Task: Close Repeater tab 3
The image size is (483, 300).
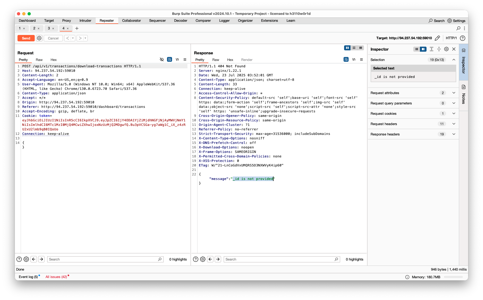Action: tap(53, 29)
